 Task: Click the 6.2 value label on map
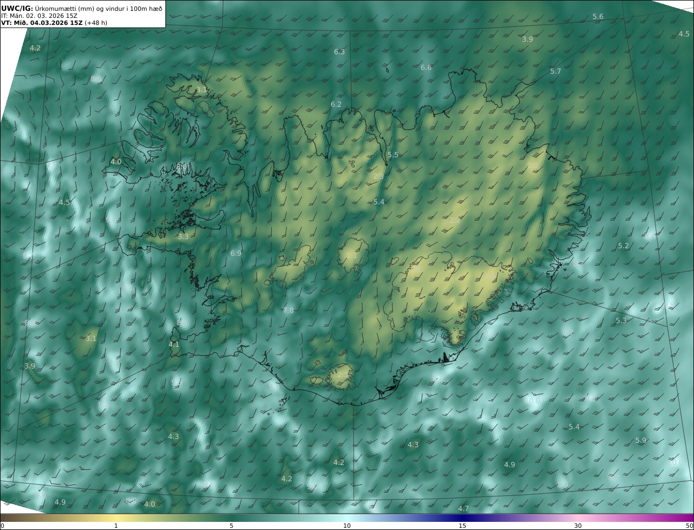point(336,105)
